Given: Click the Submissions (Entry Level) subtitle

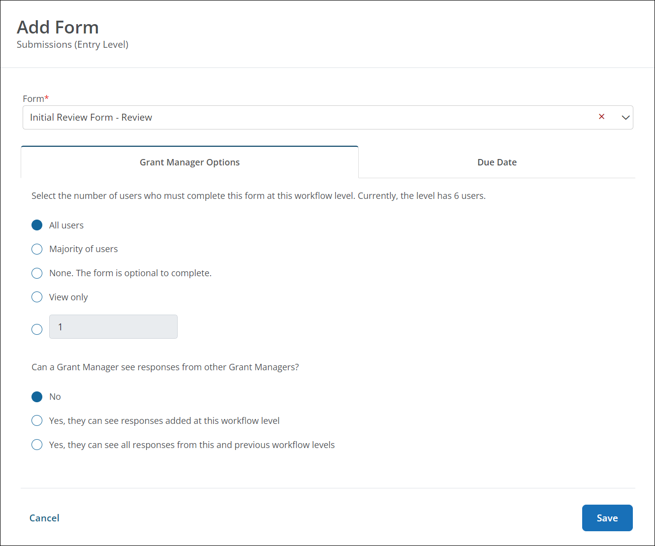Looking at the screenshot, I should click(72, 44).
